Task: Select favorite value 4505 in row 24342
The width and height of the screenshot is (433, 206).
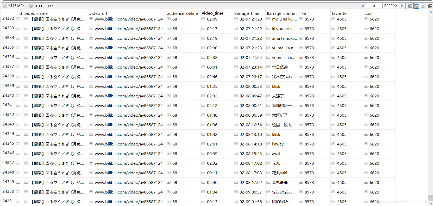Action: (x=342, y=115)
